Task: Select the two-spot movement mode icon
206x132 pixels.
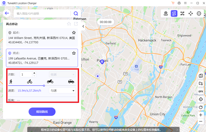Action: click(x=174, y=13)
